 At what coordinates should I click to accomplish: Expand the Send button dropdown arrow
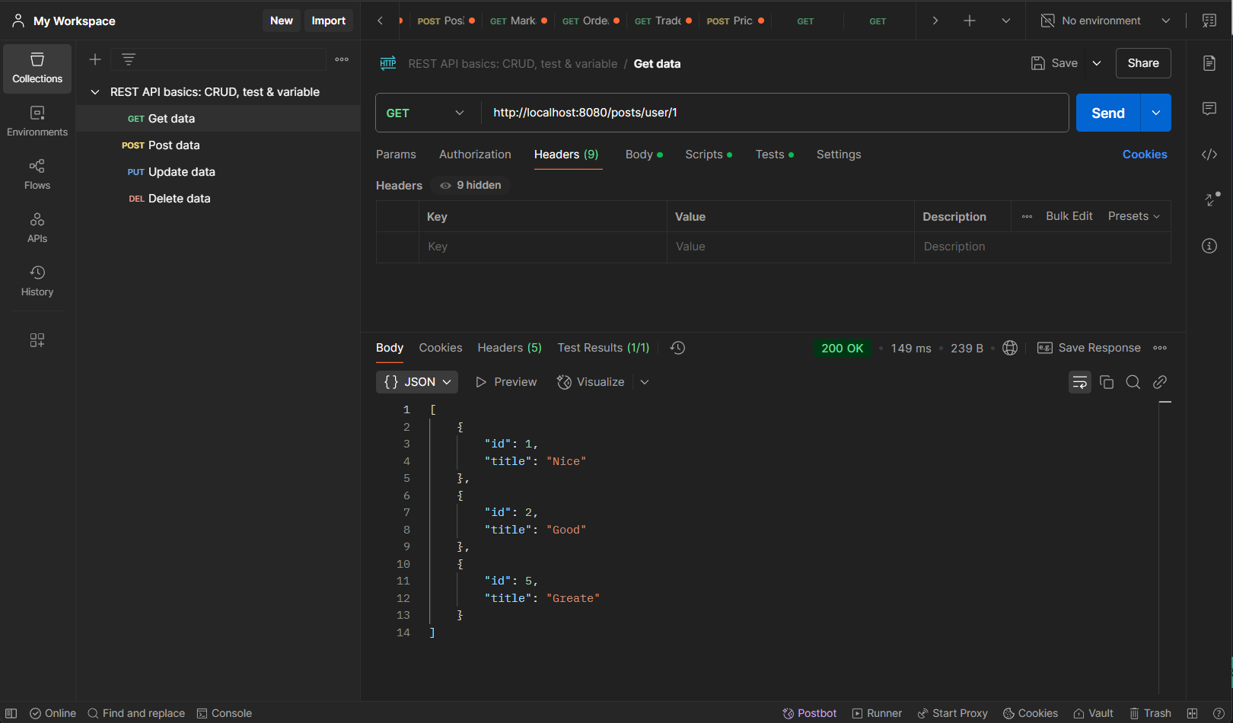click(x=1156, y=113)
